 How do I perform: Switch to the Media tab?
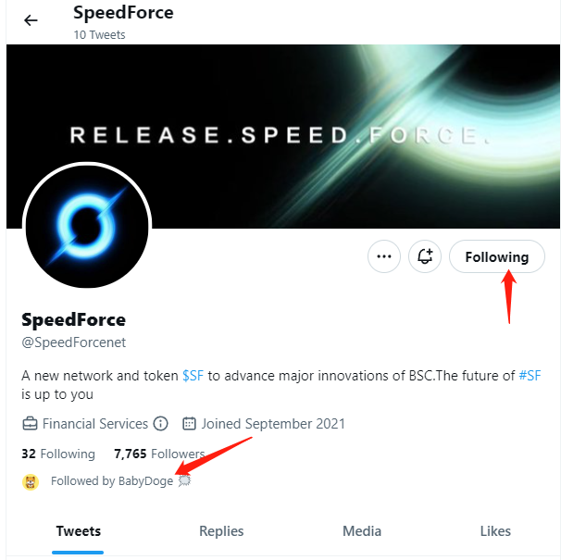[361, 530]
